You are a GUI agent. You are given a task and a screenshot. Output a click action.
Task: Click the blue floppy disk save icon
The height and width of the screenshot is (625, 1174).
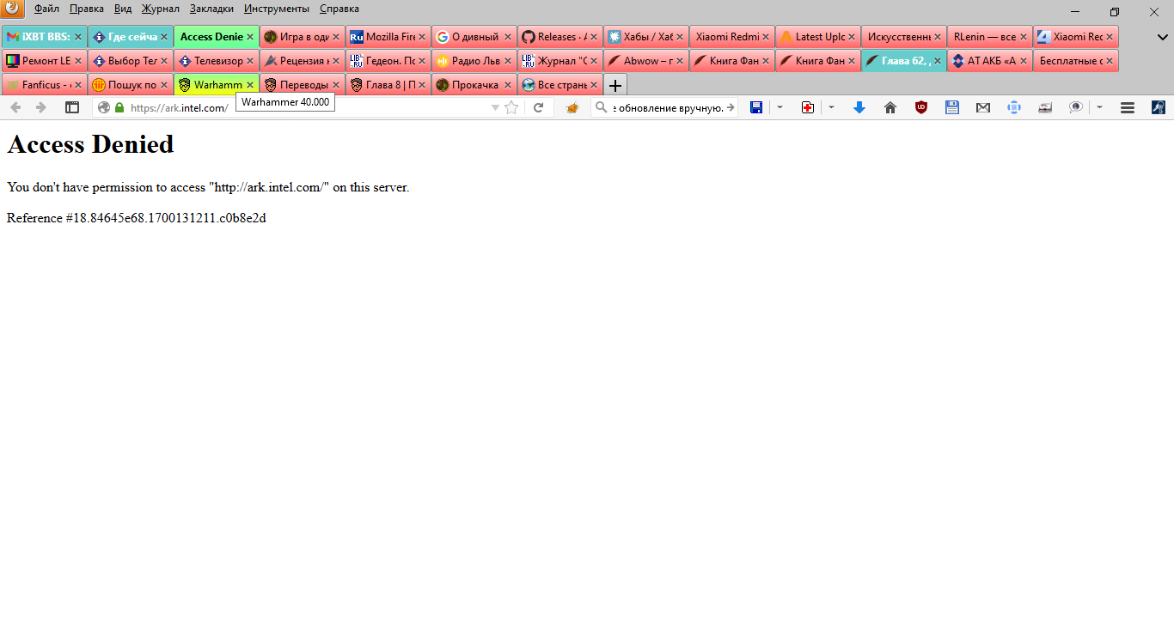coord(756,107)
